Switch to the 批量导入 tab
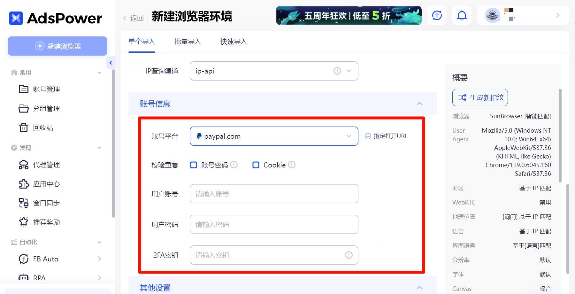 [188, 42]
